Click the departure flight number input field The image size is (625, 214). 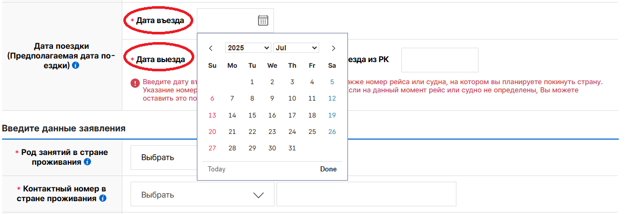440,60
